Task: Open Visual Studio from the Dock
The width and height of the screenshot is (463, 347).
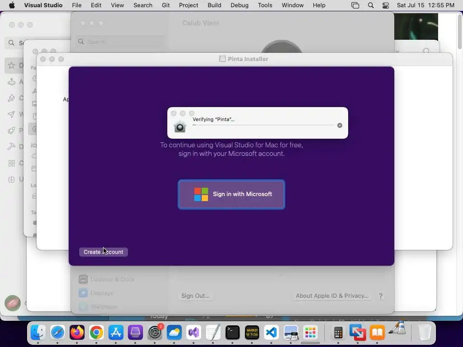Action: click(194, 333)
